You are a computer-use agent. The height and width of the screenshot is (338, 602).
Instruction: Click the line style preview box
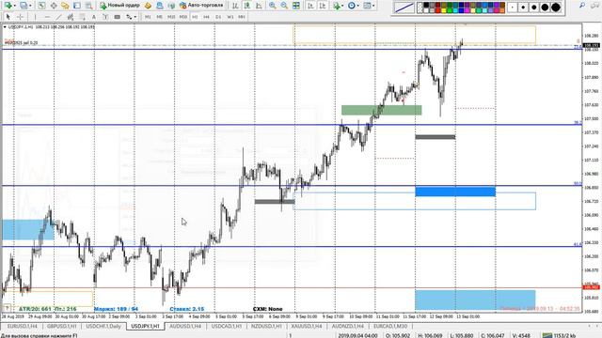click(x=404, y=8)
